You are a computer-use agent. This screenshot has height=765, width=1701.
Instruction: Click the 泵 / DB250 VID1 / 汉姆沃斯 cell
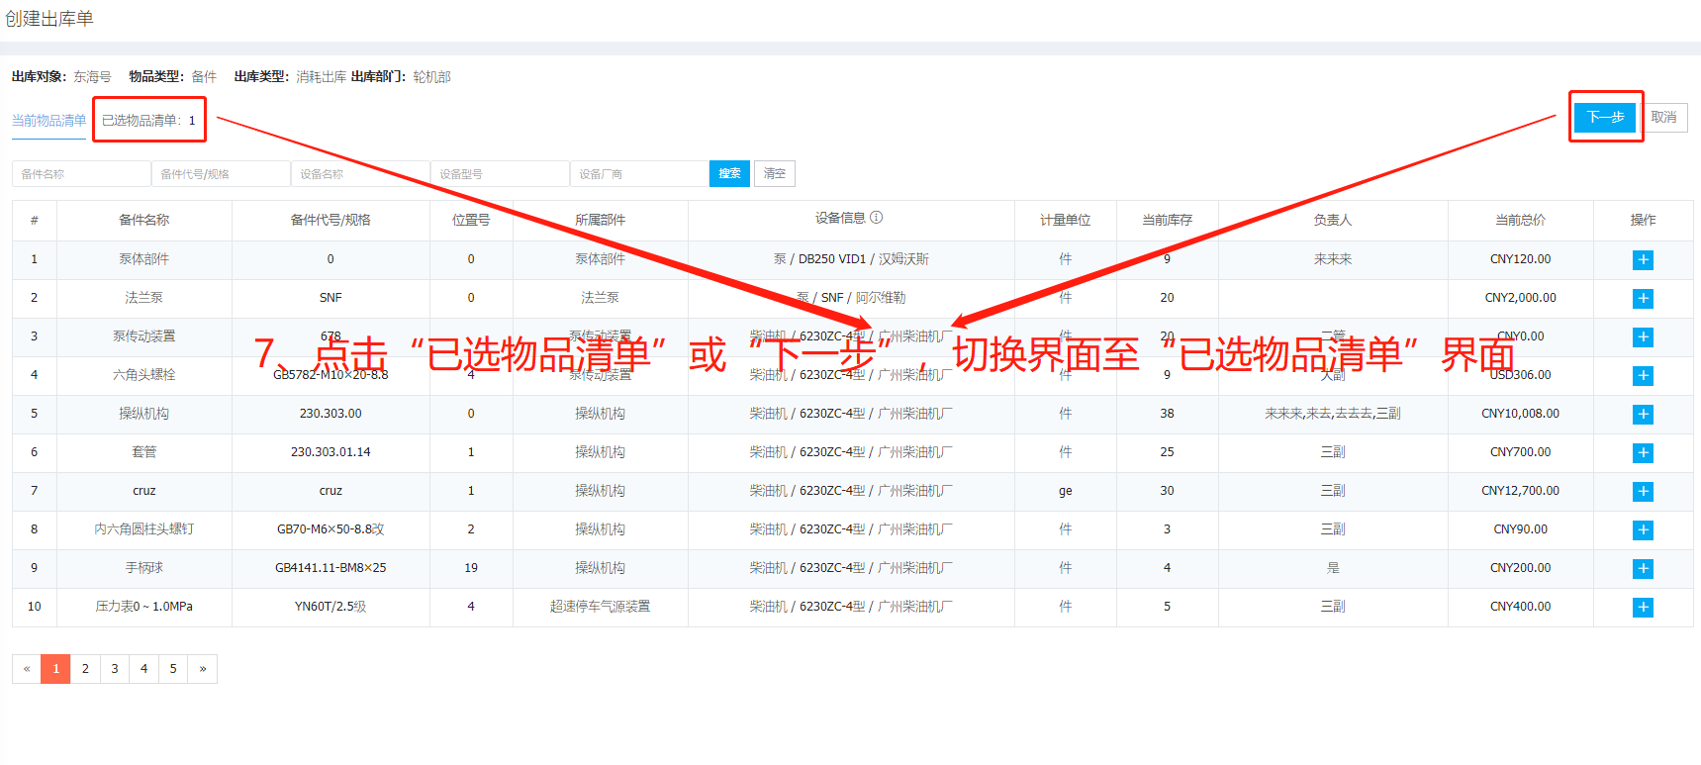coord(851,259)
